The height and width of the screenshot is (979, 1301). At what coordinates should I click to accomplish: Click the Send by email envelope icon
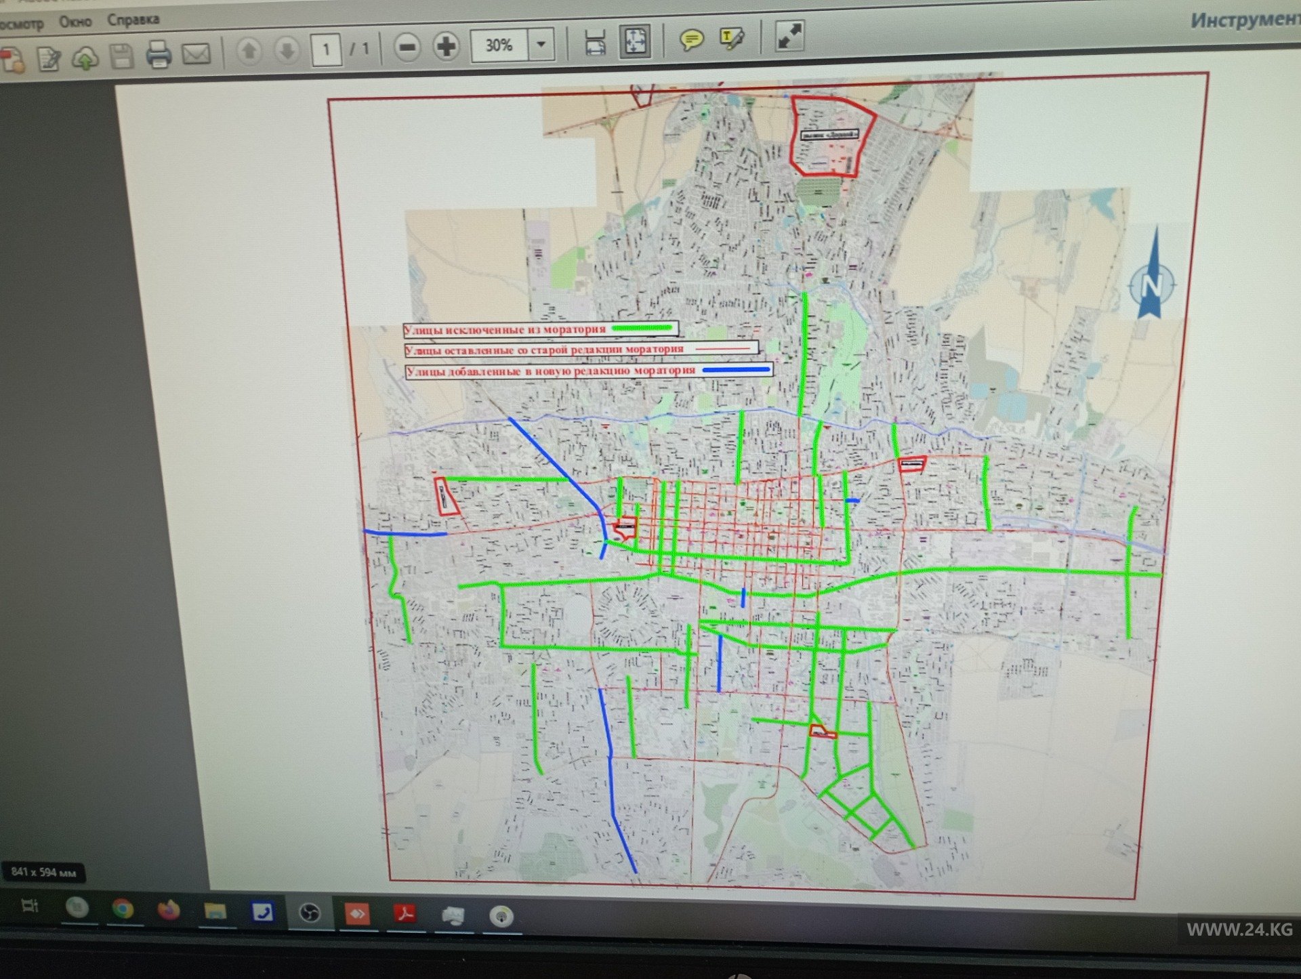pos(197,54)
